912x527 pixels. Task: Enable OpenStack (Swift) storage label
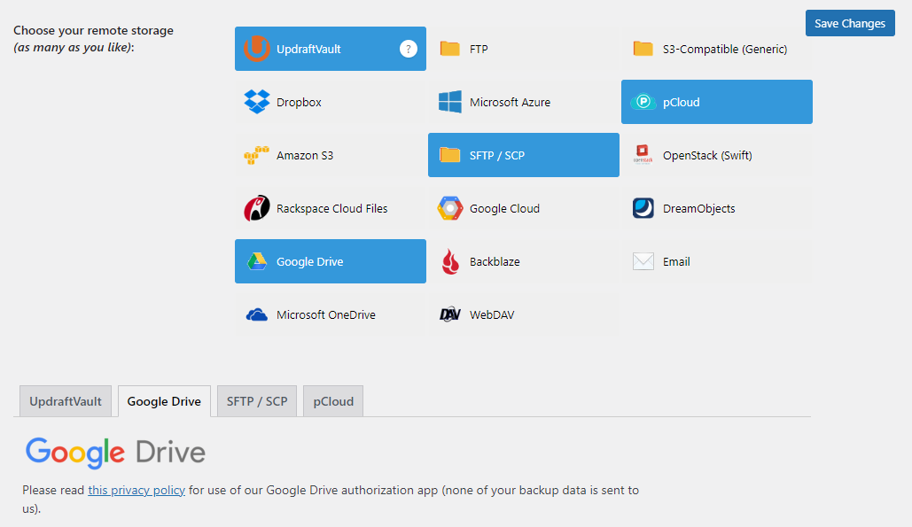707,156
